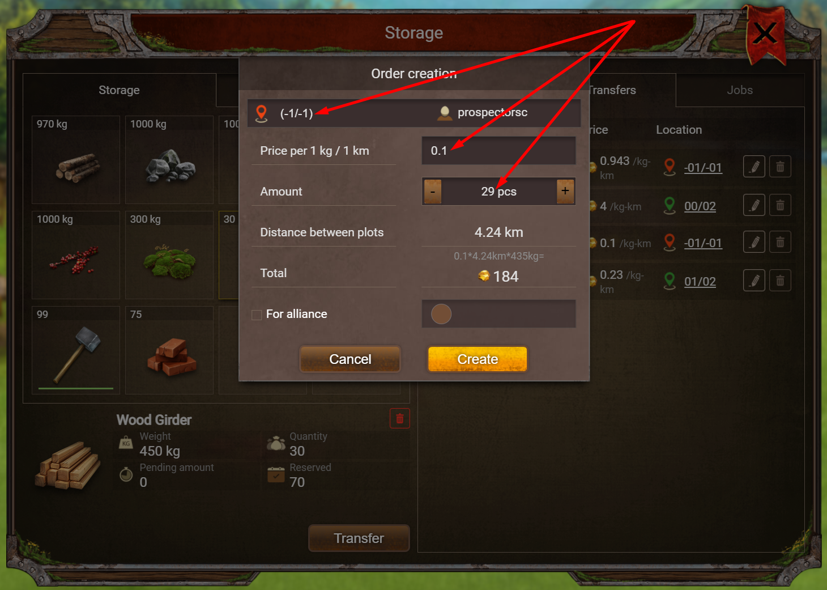This screenshot has width=827, height=590.
Task: Click the alliance selector field
Action: tap(498, 314)
